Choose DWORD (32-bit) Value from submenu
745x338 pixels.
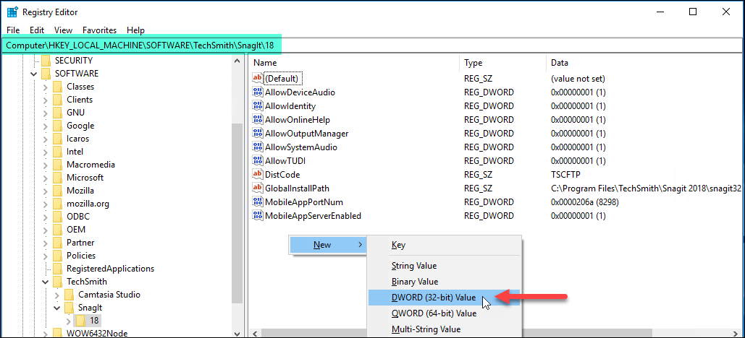tap(433, 298)
